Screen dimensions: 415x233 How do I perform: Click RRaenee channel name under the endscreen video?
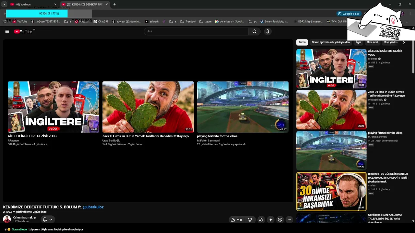[13, 141]
